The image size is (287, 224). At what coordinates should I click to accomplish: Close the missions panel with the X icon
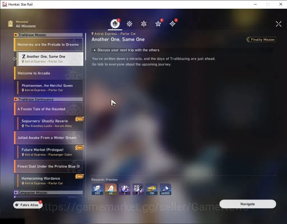[279, 24]
